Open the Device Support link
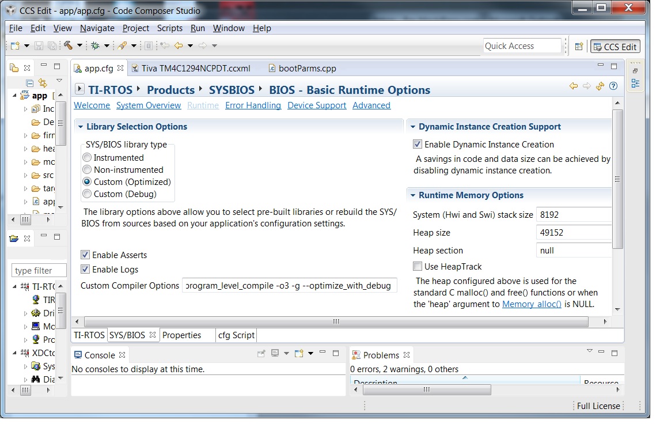660x424 pixels. tap(317, 105)
